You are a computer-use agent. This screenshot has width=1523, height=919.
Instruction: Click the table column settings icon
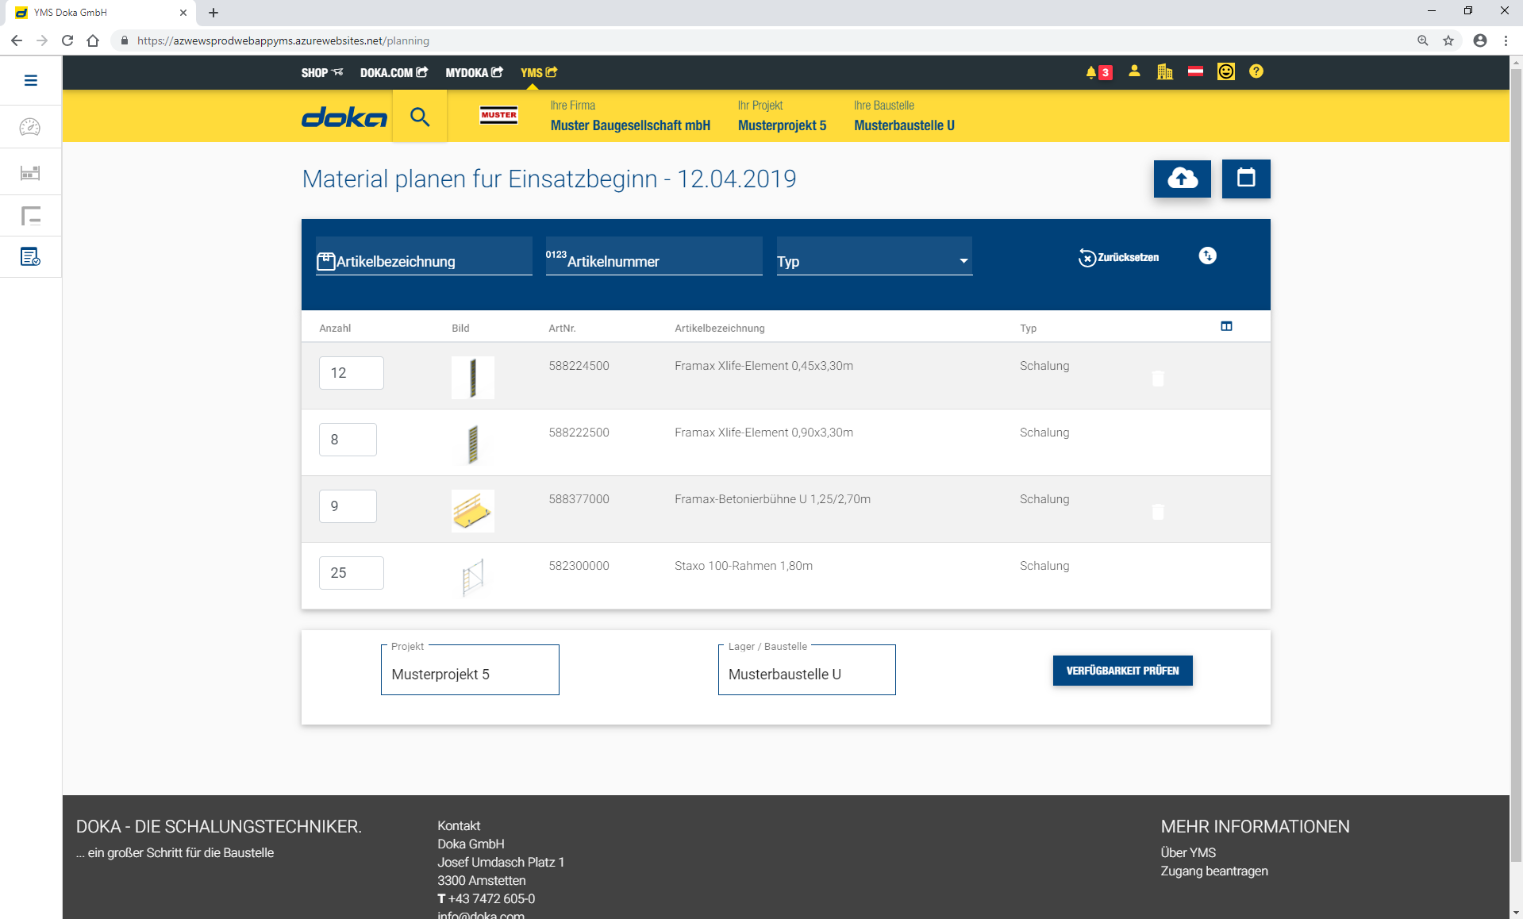tap(1226, 326)
